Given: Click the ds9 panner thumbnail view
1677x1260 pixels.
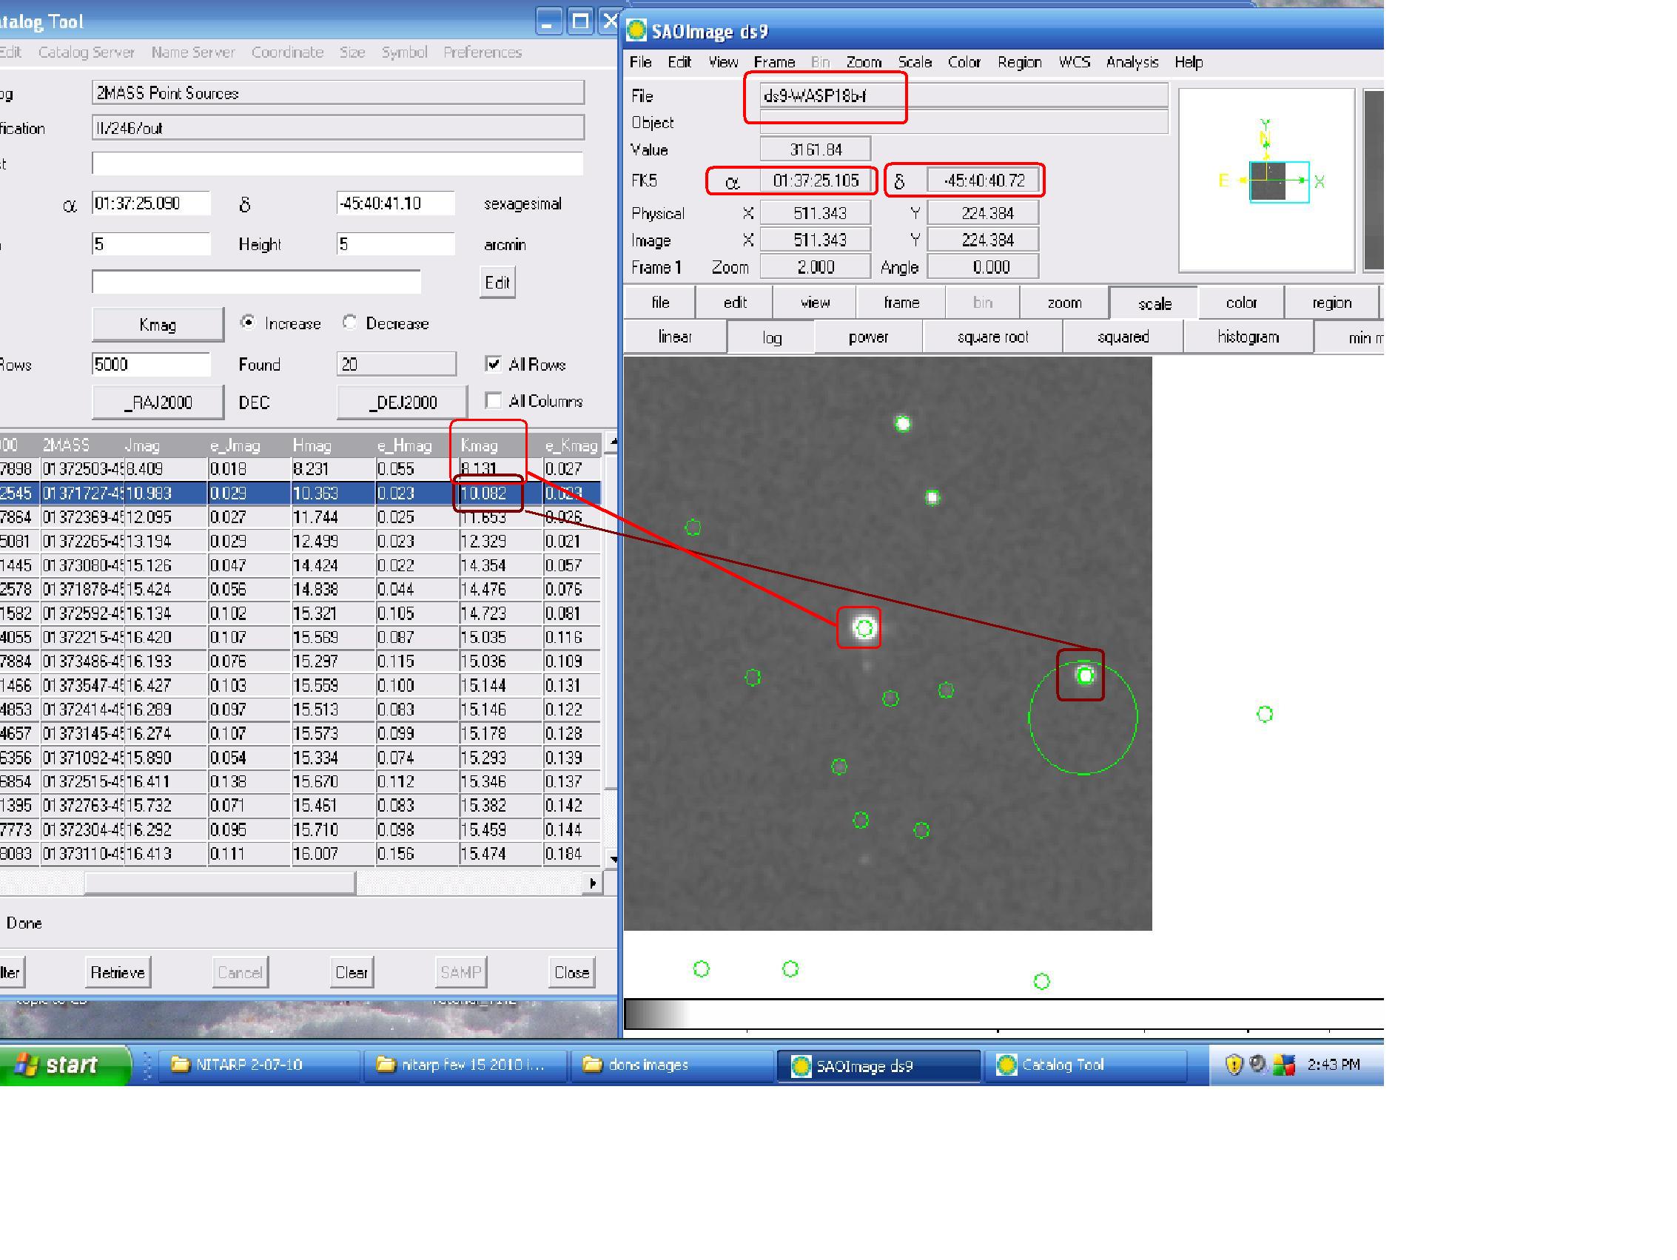Looking at the screenshot, I should pyautogui.click(x=1266, y=180).
